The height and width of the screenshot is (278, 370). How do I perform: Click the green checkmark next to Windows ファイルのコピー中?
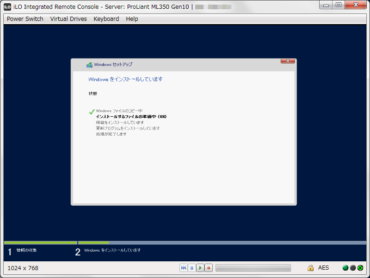(91, 112)
